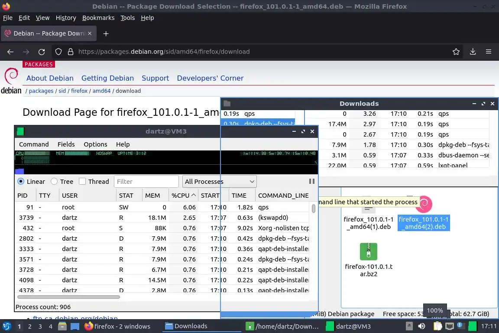Show site security lock information
This screenshot has width=499, height=333.
pos(71,52)
